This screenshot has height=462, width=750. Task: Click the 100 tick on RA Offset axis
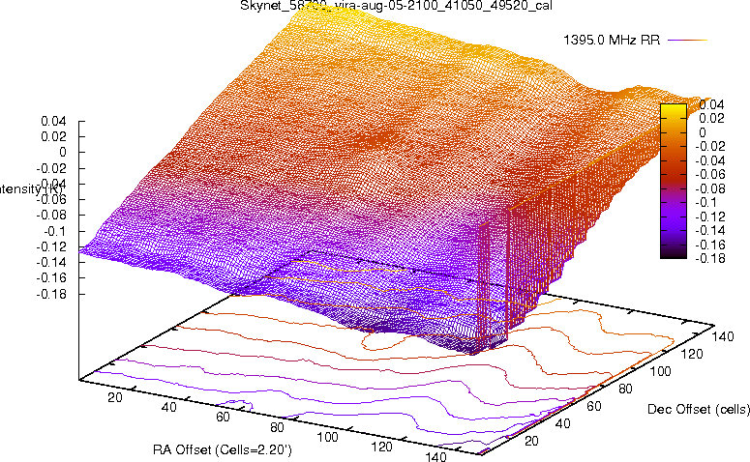click(328, 437)
